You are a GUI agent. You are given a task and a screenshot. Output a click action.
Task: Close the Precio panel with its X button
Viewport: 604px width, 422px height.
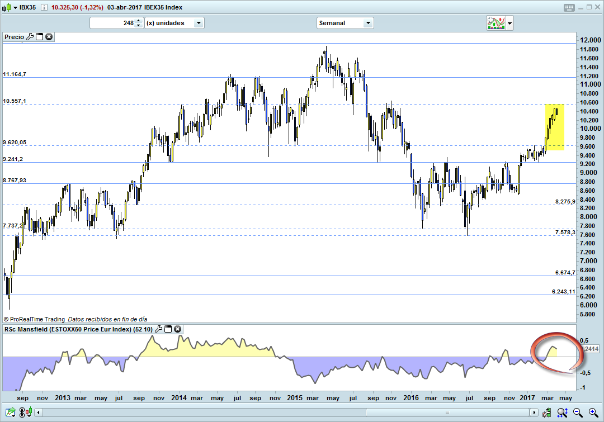49,37
